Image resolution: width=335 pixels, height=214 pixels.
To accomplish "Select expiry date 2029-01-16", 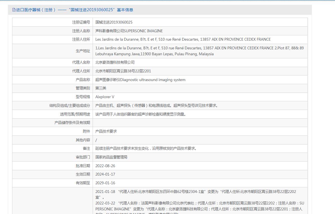I will 105,183.
